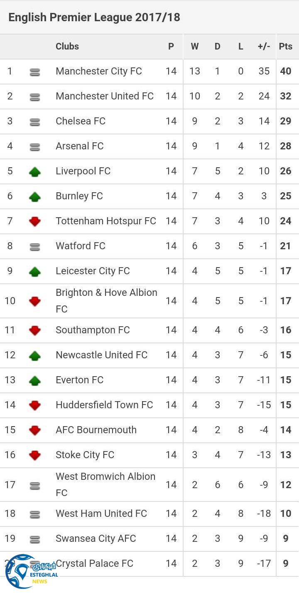Screen dimensions: 299x598
Task: Click Newcastle United's green up arrow icon
Action: tap(35, 355)
